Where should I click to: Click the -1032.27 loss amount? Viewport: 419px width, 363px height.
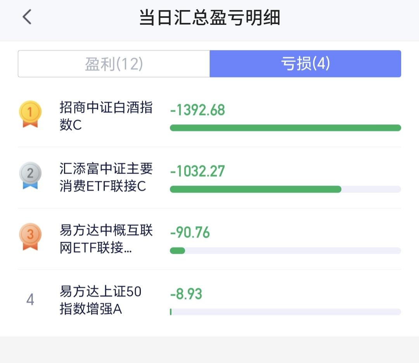coord(197,171)
